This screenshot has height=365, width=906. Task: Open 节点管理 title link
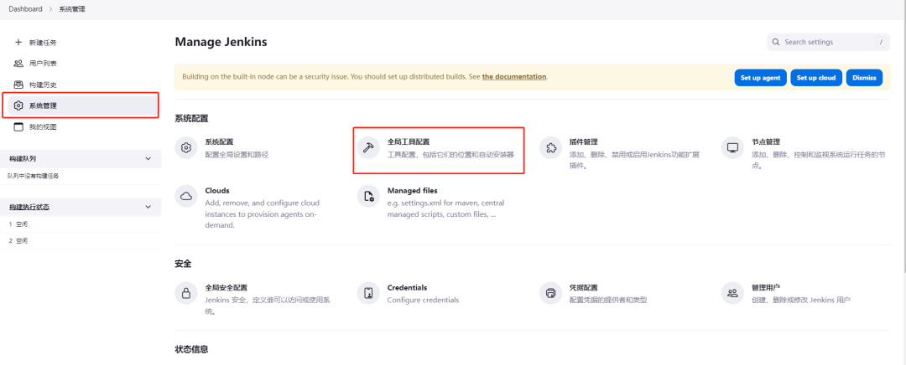(766, 141)
